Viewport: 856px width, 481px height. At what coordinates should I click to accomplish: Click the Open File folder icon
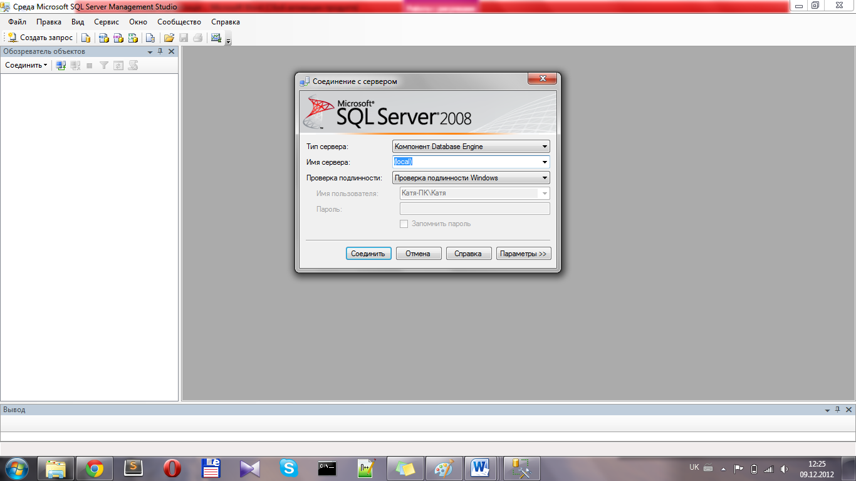[x=169, y=38]
